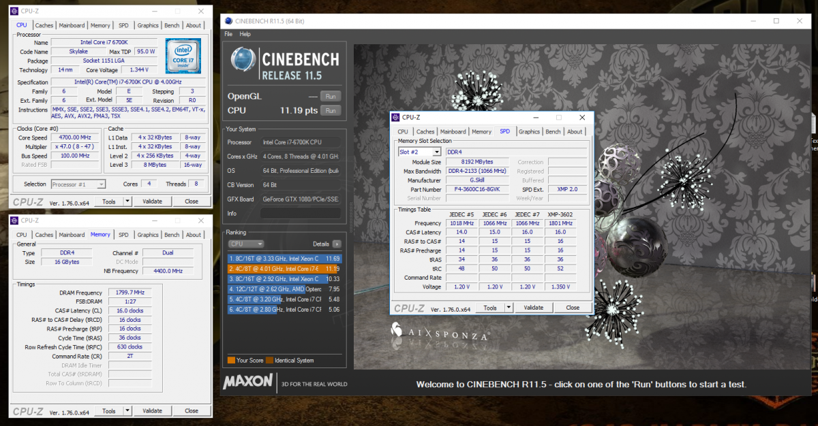This screenshot has width=818, height=426.
Task: Click Tools button in the SPD window
Action: pyautogui.click(x=490, y=308)
